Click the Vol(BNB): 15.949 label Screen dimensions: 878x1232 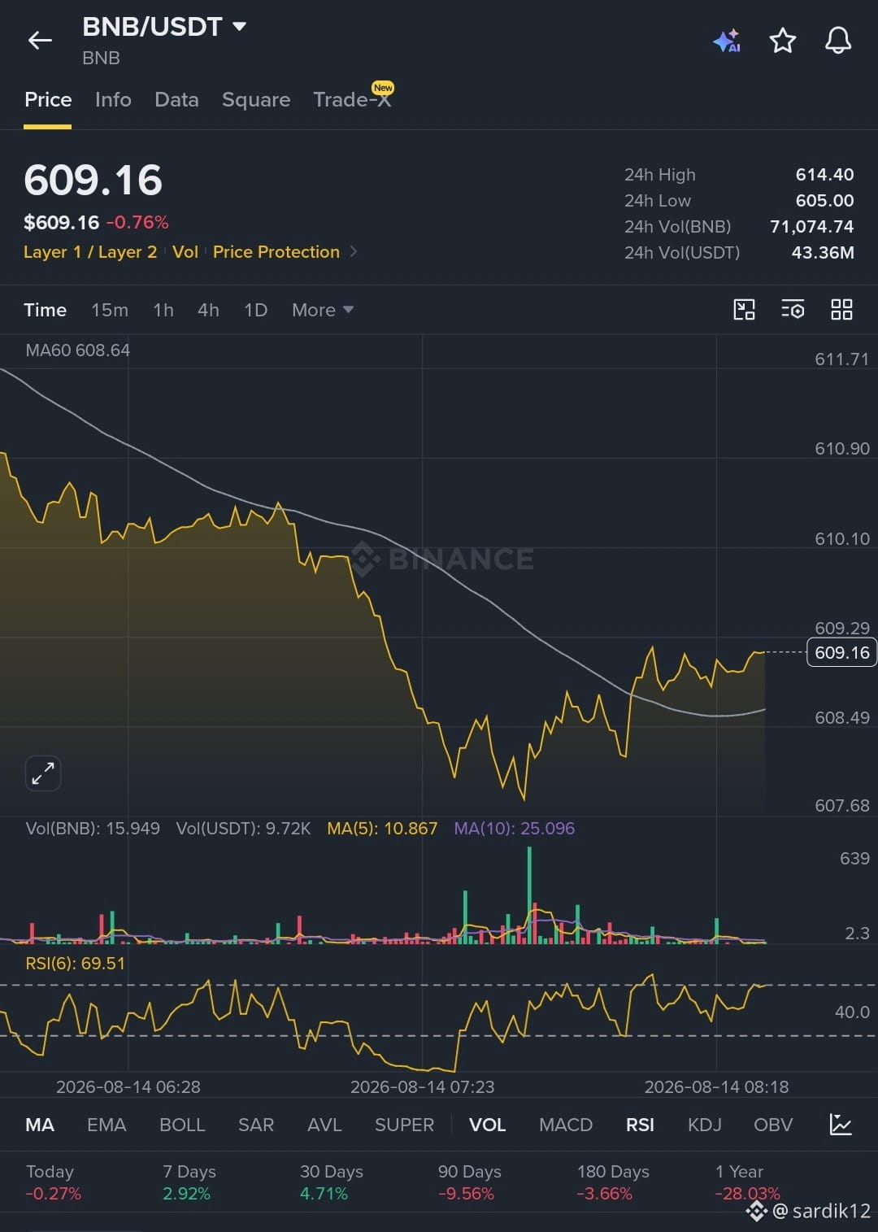93,829
